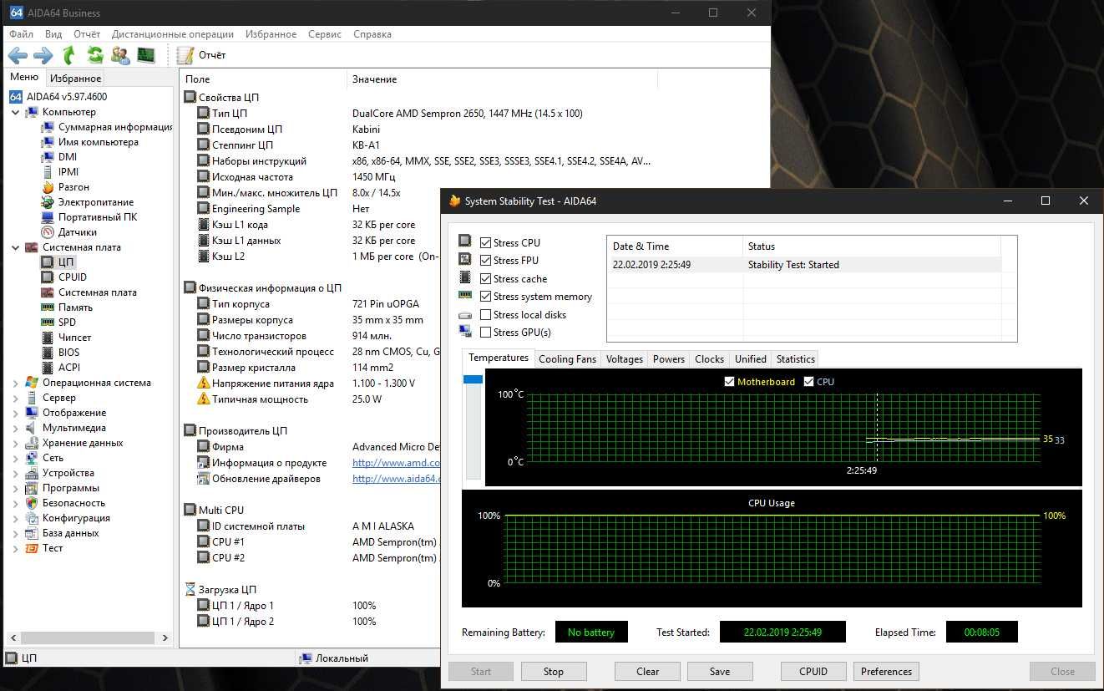This screenshot has width=1104, height=691.
Task: Select the Stability Test: Started log row
Action: [x=804, y=265]
